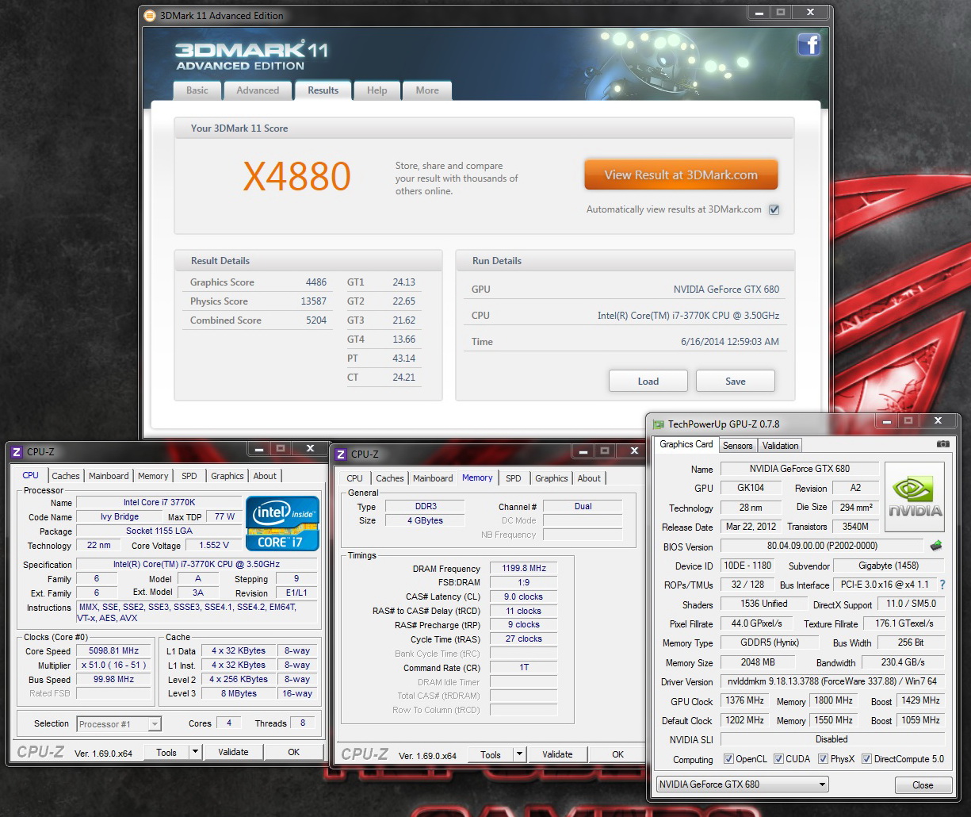
Task: Click the Core Voltage 1.552 V value
Action: click(214, 545)
